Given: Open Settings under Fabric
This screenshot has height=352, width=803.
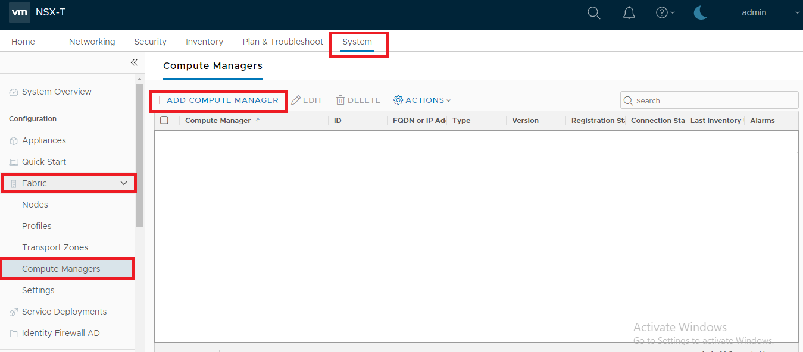Looking at the screenshot, I should click(x=38, y=290).
